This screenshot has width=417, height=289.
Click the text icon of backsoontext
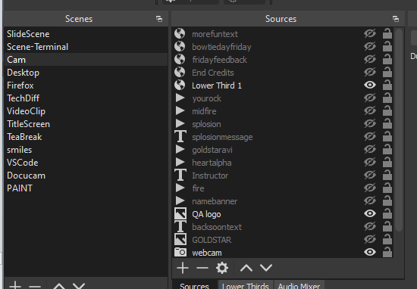[180, 227]
